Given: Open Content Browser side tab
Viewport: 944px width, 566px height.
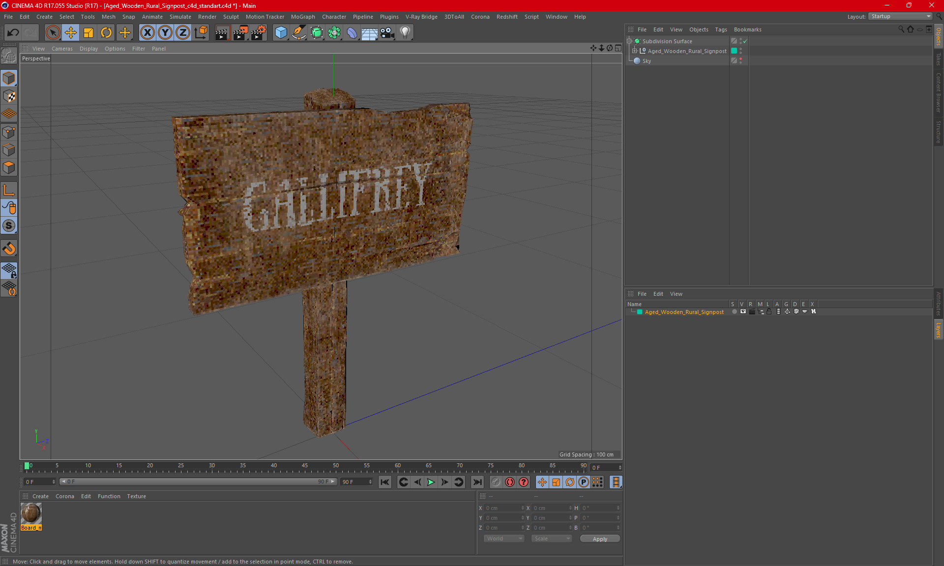Looking at the screenshot, I should tap(938, 92).
